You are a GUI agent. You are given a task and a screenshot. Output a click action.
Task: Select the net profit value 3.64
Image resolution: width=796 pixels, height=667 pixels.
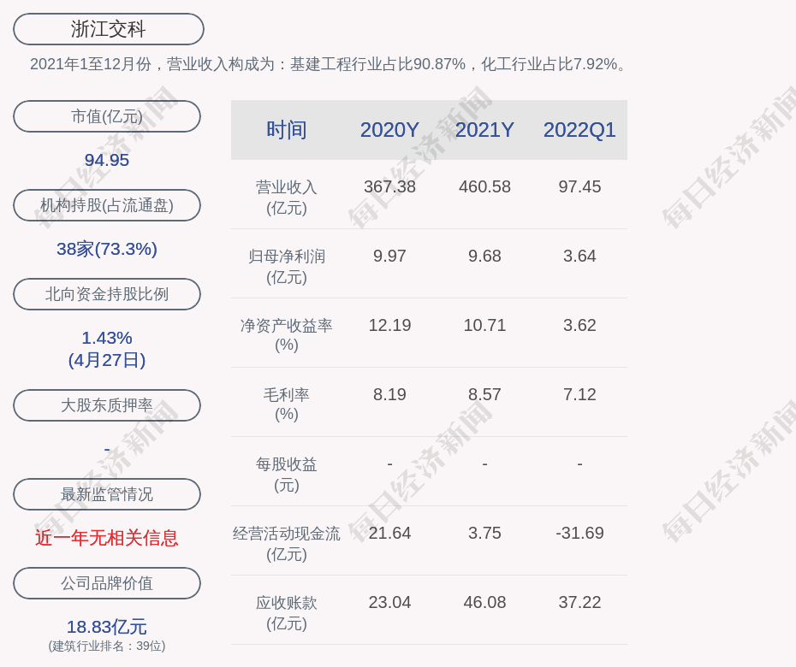[579, 257]
